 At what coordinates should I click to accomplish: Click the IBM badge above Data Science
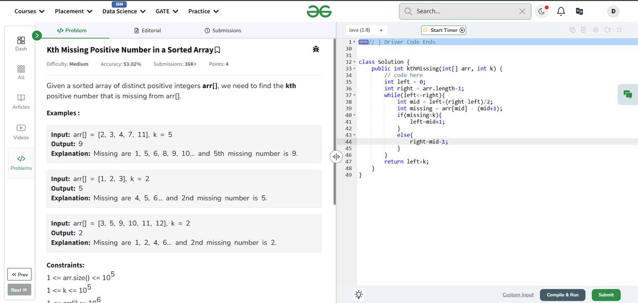(119, 4)
